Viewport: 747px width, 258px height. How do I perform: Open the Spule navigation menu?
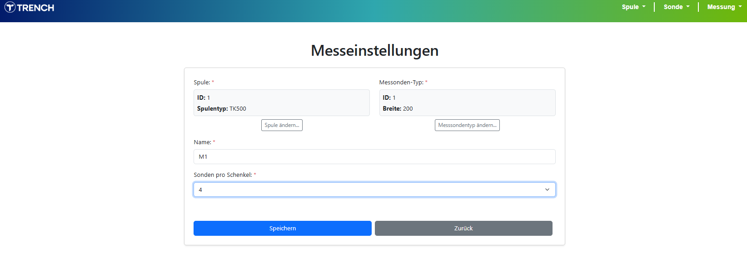(x=630, y=7)
